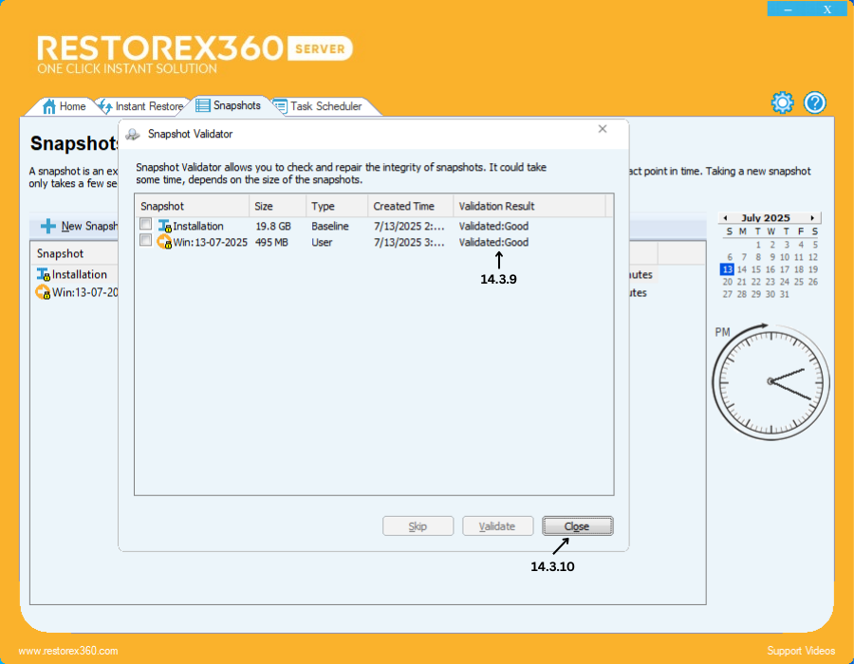Open the www.restorex360.com link
Screen dimensions: 854x664
[x=68, y=651]
